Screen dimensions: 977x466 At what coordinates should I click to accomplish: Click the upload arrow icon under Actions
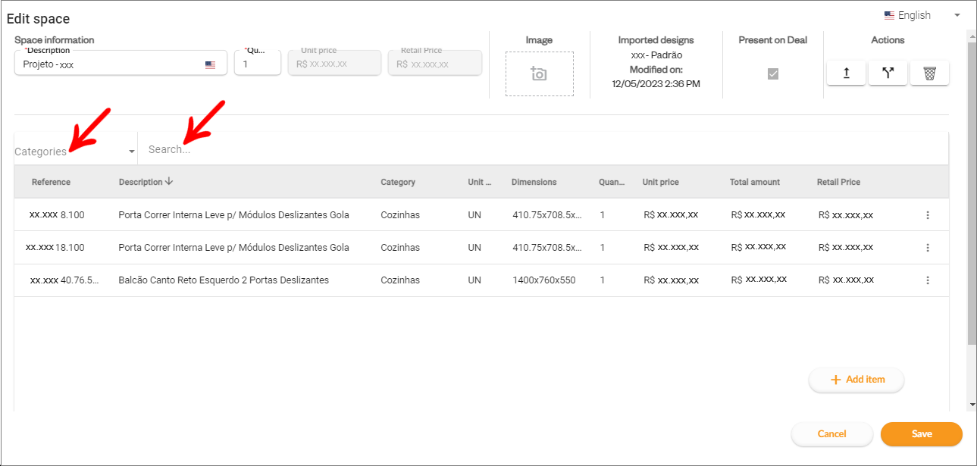click(846, 73)
